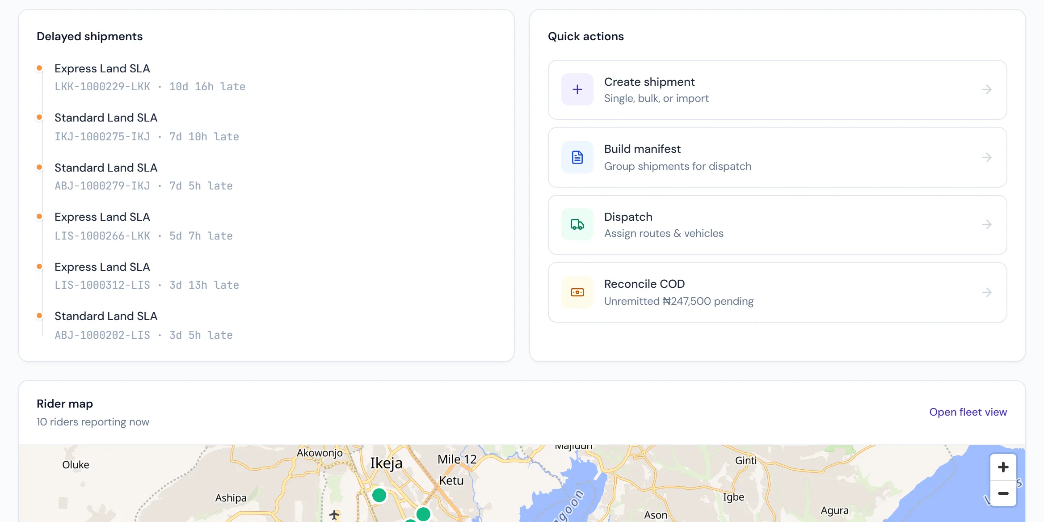
Task: Zoom in on the rider map
Action: tap(1003, 467)
